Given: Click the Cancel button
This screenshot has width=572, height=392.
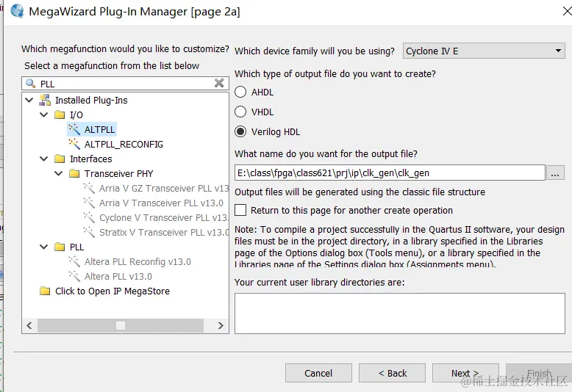Looking at the screenshot, I should 318,373.
